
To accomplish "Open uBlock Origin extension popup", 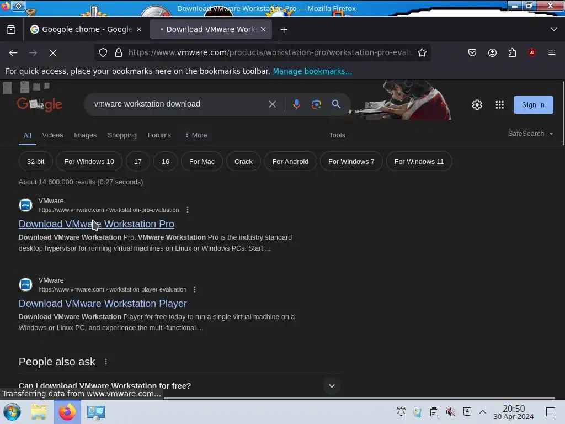I will 532,52.
